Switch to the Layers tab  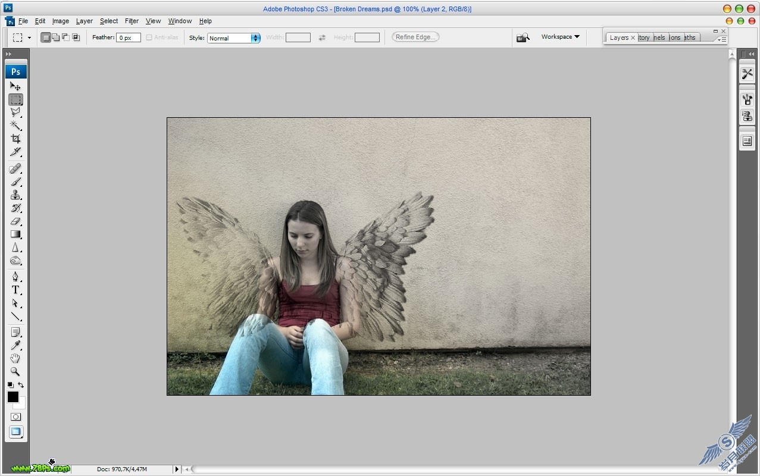click(619, 37)
